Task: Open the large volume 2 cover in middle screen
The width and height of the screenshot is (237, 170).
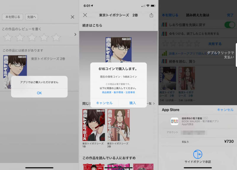Action: [118, 50]
